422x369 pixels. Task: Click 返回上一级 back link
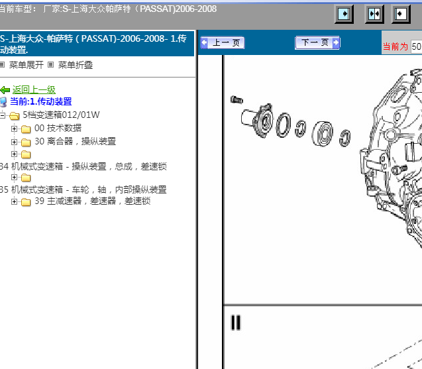[x=34, y=89]
